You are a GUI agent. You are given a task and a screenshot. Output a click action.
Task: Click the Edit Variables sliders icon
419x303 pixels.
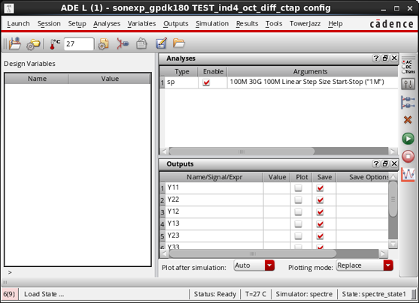[x=408, y=84]
